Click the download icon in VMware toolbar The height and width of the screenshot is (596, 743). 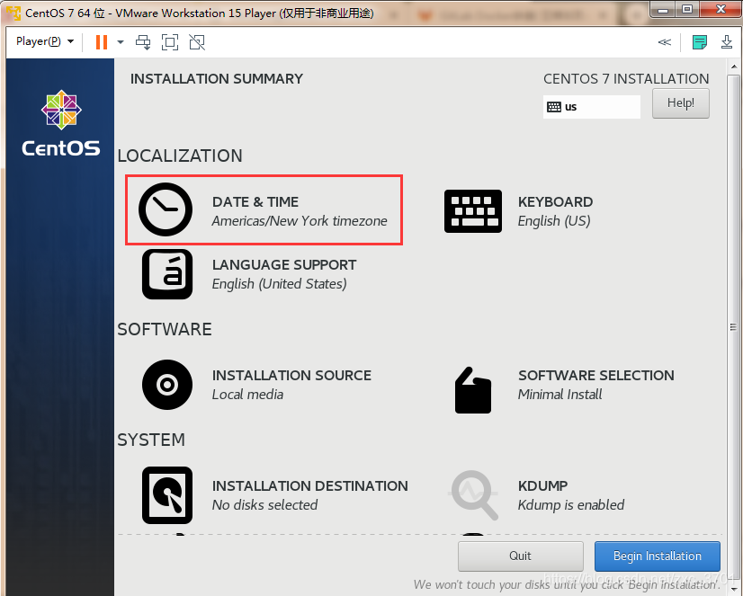point(727,42)
